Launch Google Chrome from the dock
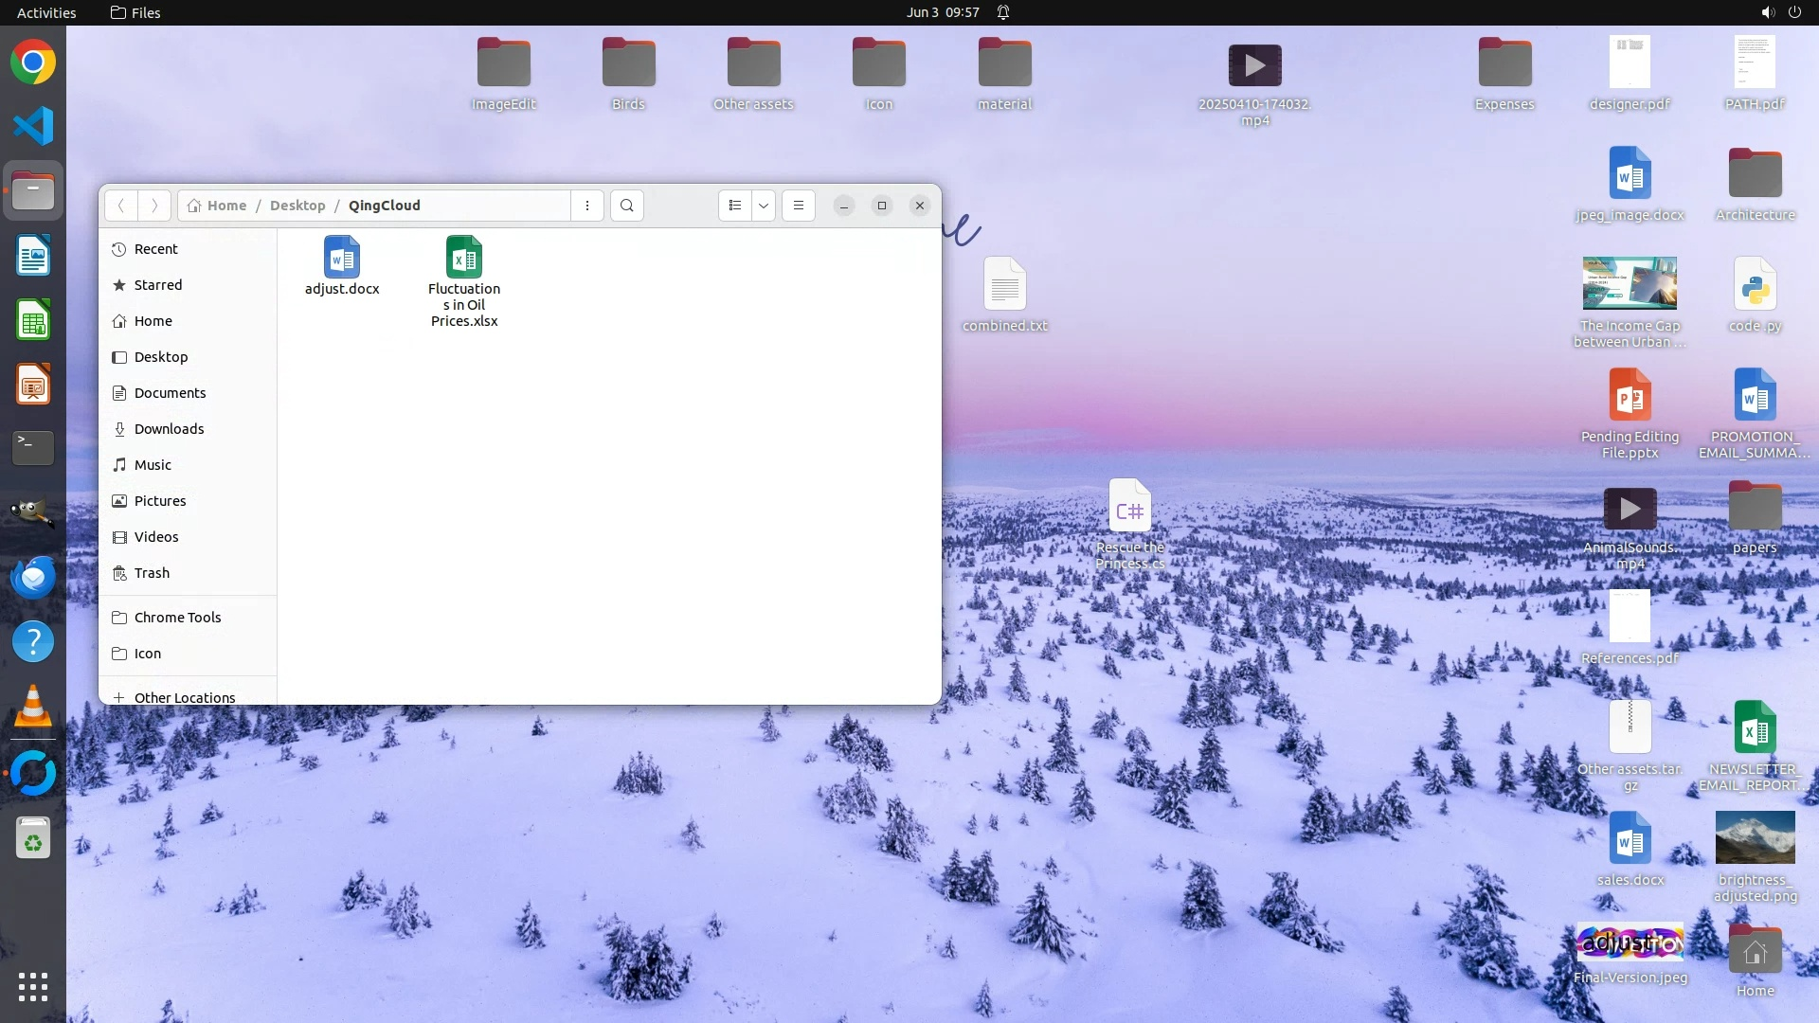 tap(33, 63)
